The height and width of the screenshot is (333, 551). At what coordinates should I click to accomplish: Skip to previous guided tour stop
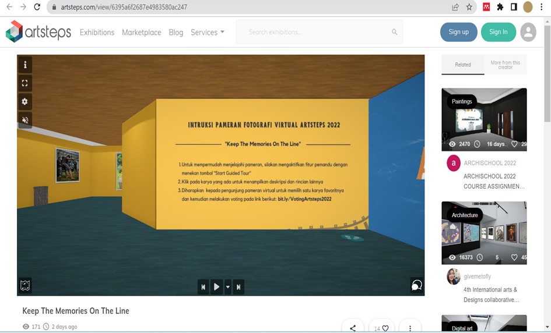click(x=203, y=286)
